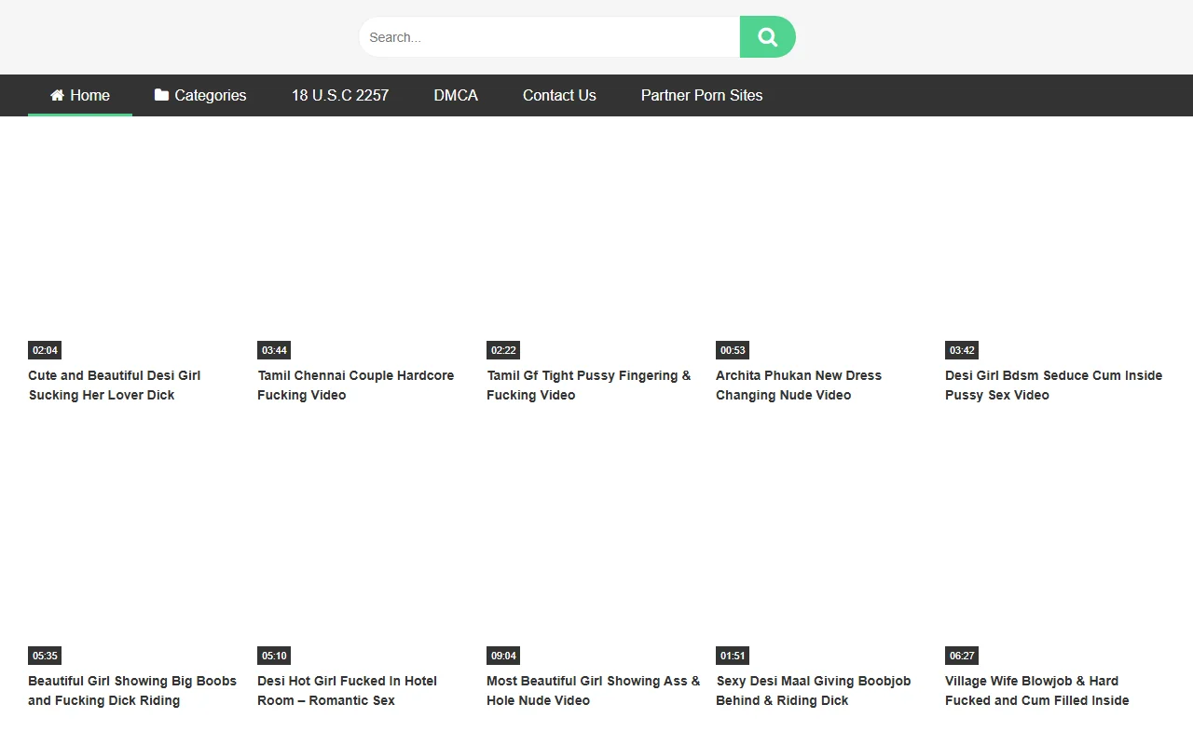The height and width of the screenshot is (745, 1193).
Task: Open the Tamil Chennai couple video title link
Action: 355,385
